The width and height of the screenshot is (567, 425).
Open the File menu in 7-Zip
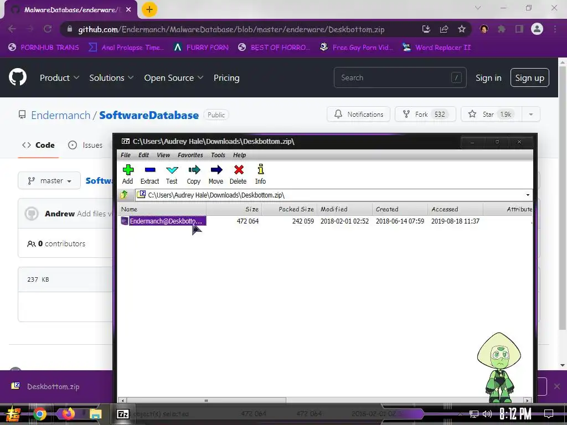tap(126, 155)
